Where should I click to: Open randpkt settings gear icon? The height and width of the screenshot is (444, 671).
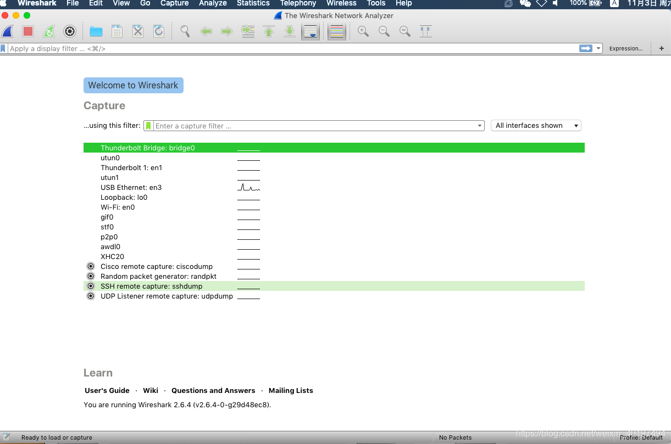tap(91, 276)
